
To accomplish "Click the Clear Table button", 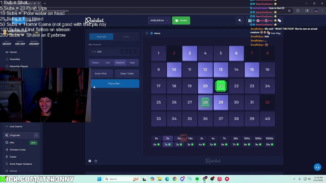I will pos(127,73).
